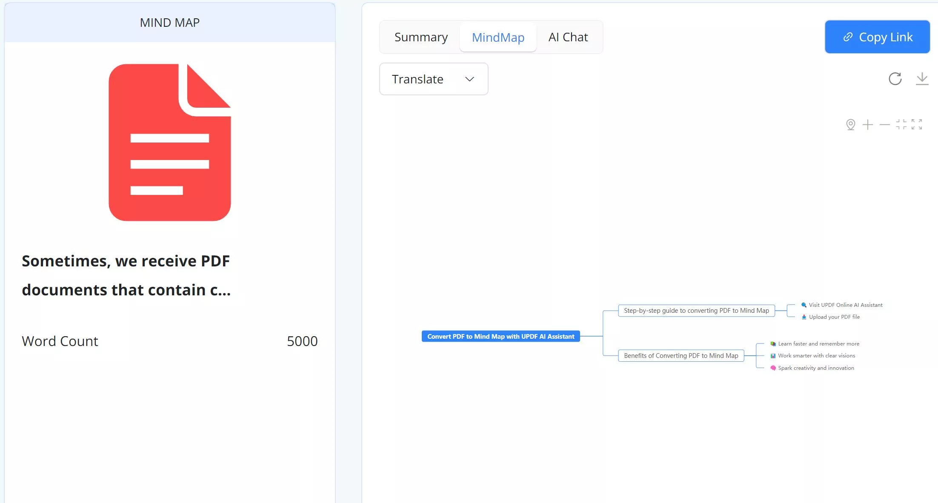Open the Translate dropdown
Image resolution: width=938 pixels, height=503 pixels.
tap(433, 79)
